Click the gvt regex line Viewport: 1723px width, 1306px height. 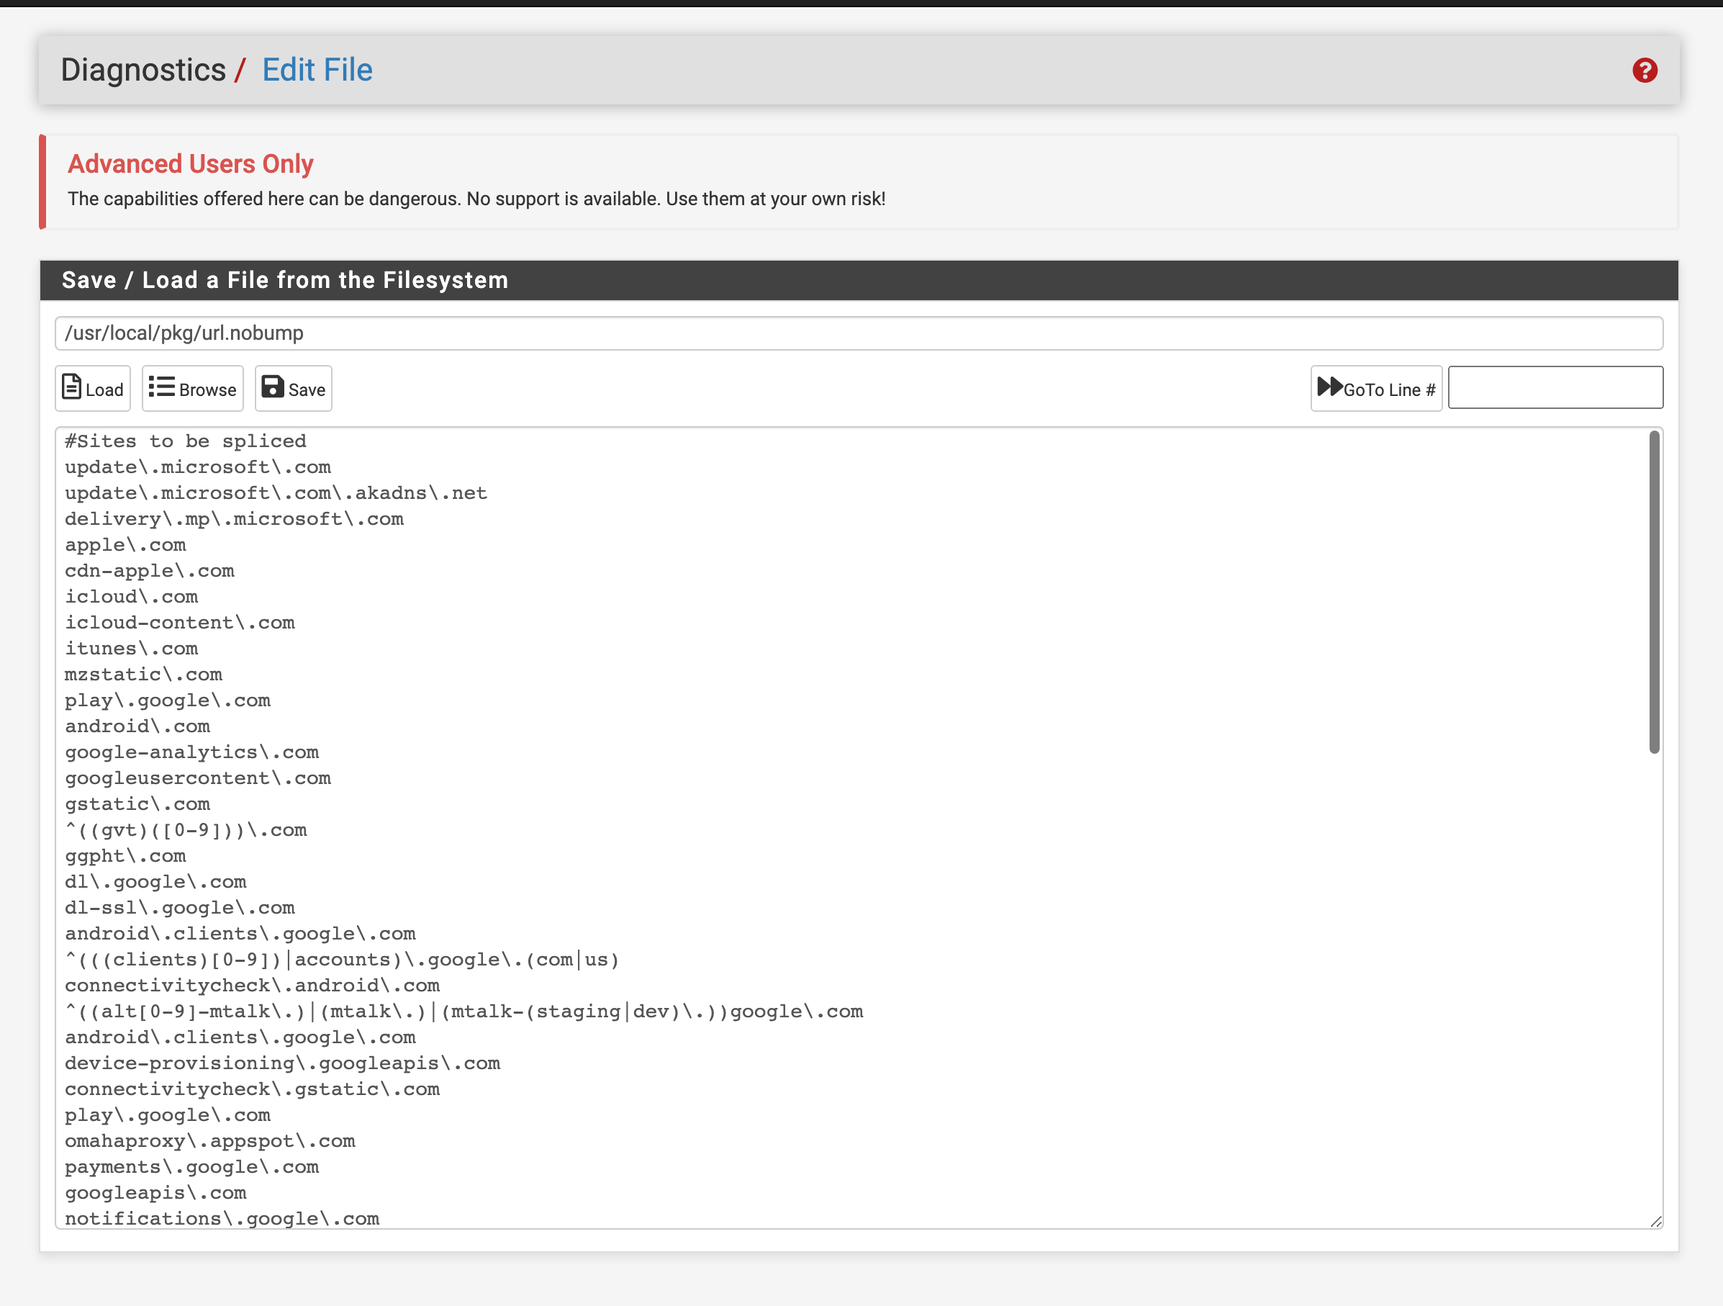[186, 830]
